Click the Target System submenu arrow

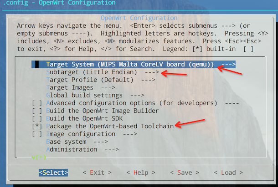tap(229, 65)
